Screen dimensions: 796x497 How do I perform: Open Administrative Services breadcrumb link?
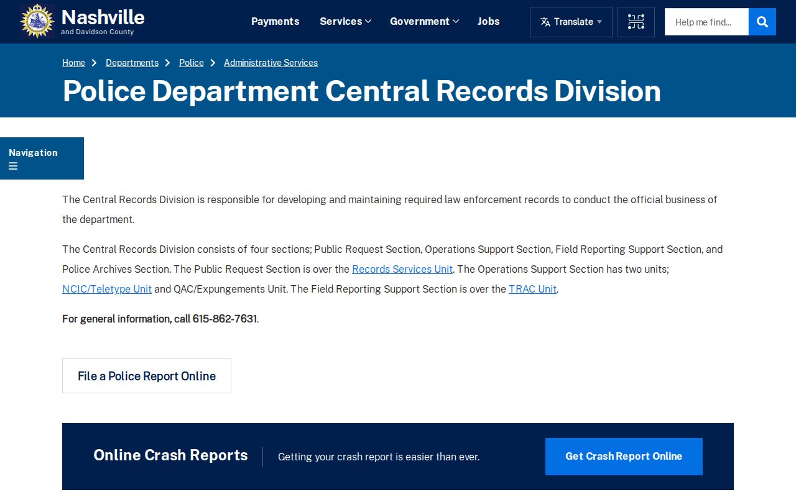pos(271,63)
